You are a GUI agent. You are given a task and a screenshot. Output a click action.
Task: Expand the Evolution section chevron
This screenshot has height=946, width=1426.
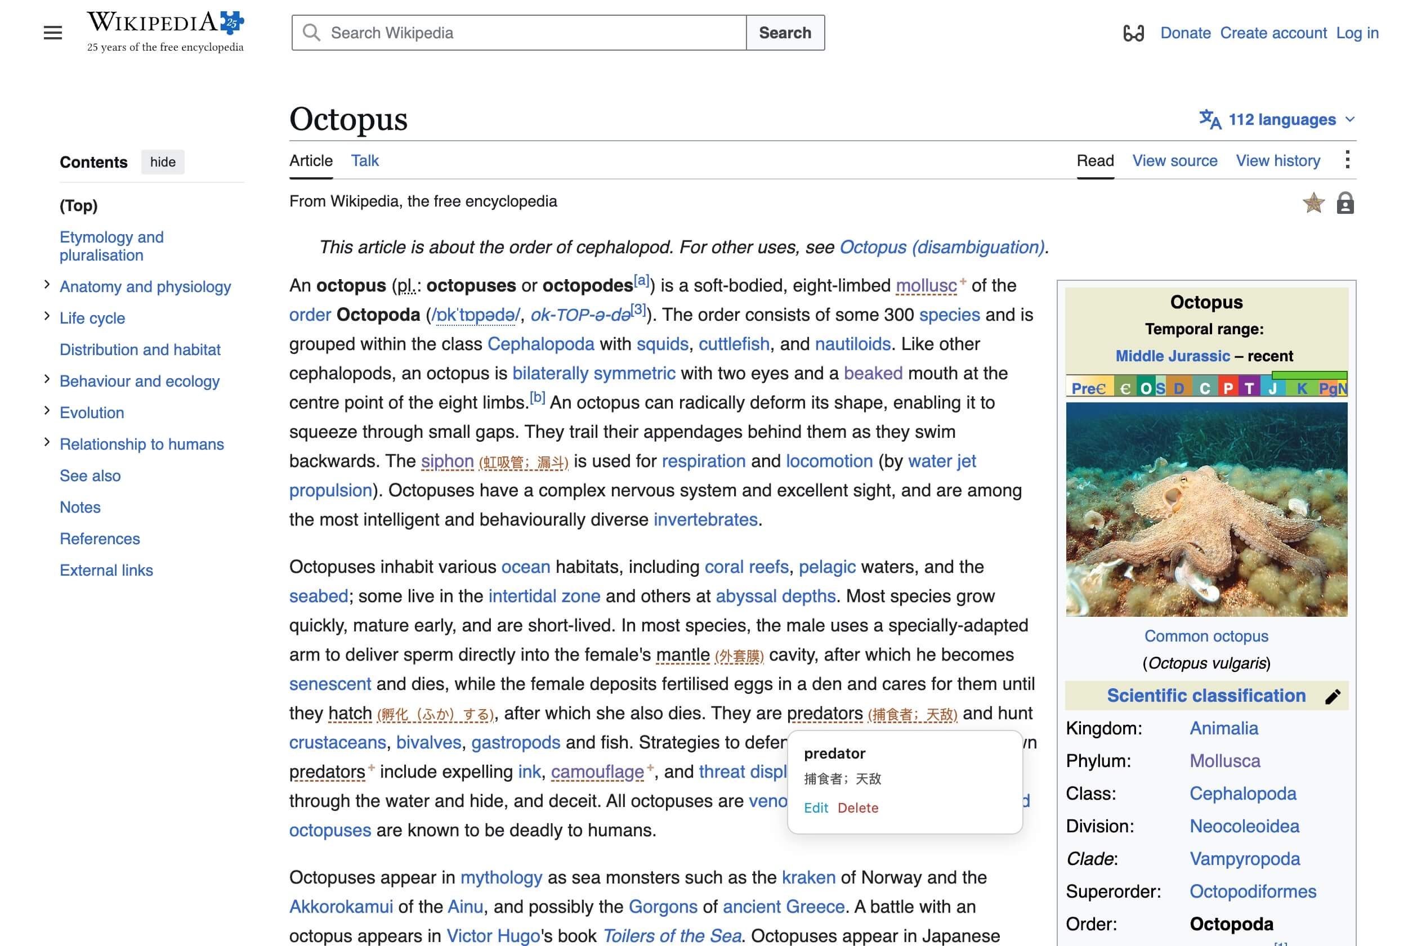pos(47,411)
